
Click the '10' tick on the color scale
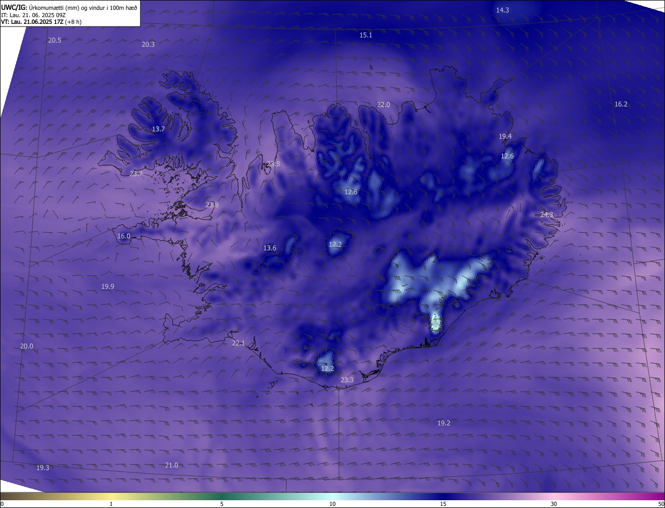pyautogui.click(x=332, y=504)
